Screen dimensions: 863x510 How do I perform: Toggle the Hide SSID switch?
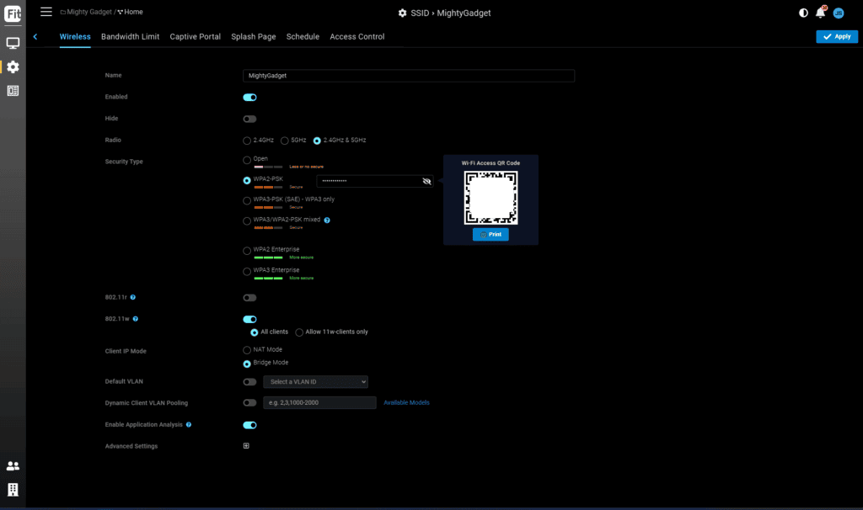click(249, 119)
